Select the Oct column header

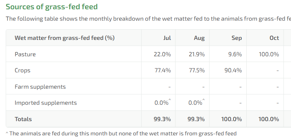click(x=274, y=38)
